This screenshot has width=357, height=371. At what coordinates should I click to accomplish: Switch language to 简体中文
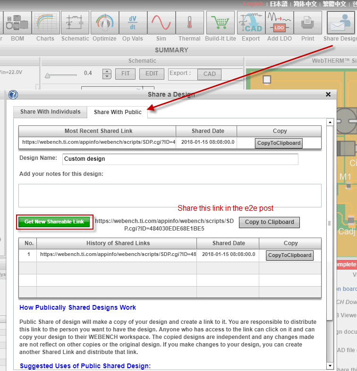(x=305, y=4)
